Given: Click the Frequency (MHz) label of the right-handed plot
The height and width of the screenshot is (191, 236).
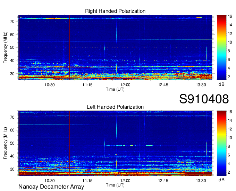Looking at the screenshot, I should coord(5,47).
